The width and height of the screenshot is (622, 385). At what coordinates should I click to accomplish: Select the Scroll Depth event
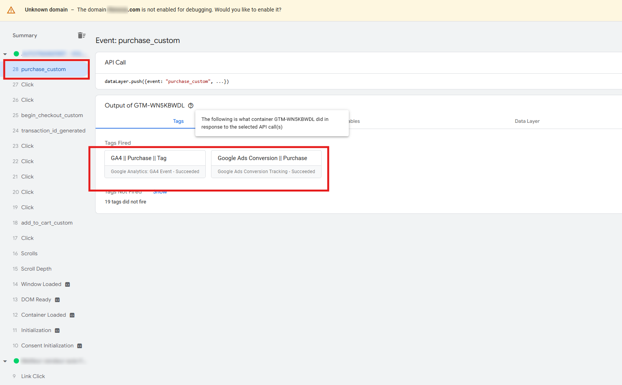pos(36,269)
